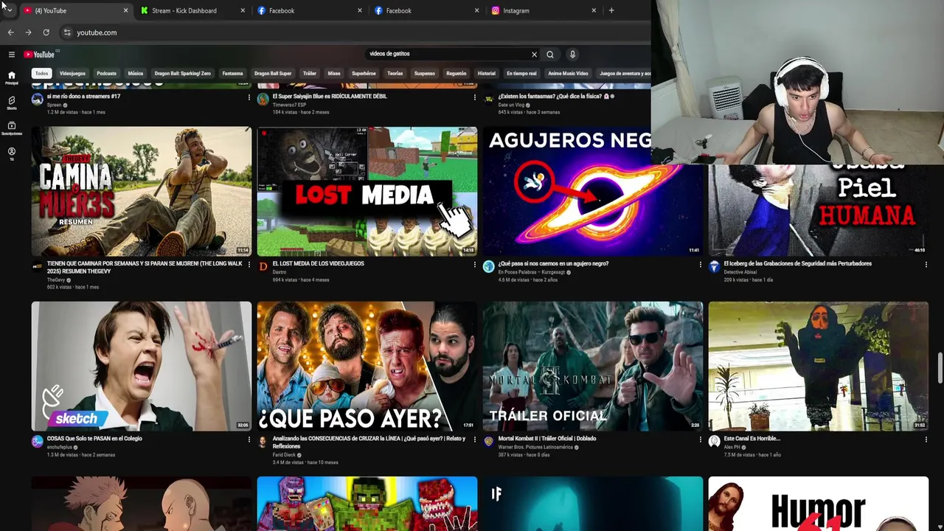Open ¿Qué pasa si caemos en agujero negro? title
The image size is (944, 531).
(553, 263)
